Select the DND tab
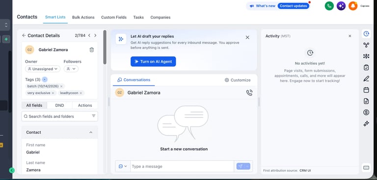The width and height of the screenshot is (377, 180). (x=59, y=105)
